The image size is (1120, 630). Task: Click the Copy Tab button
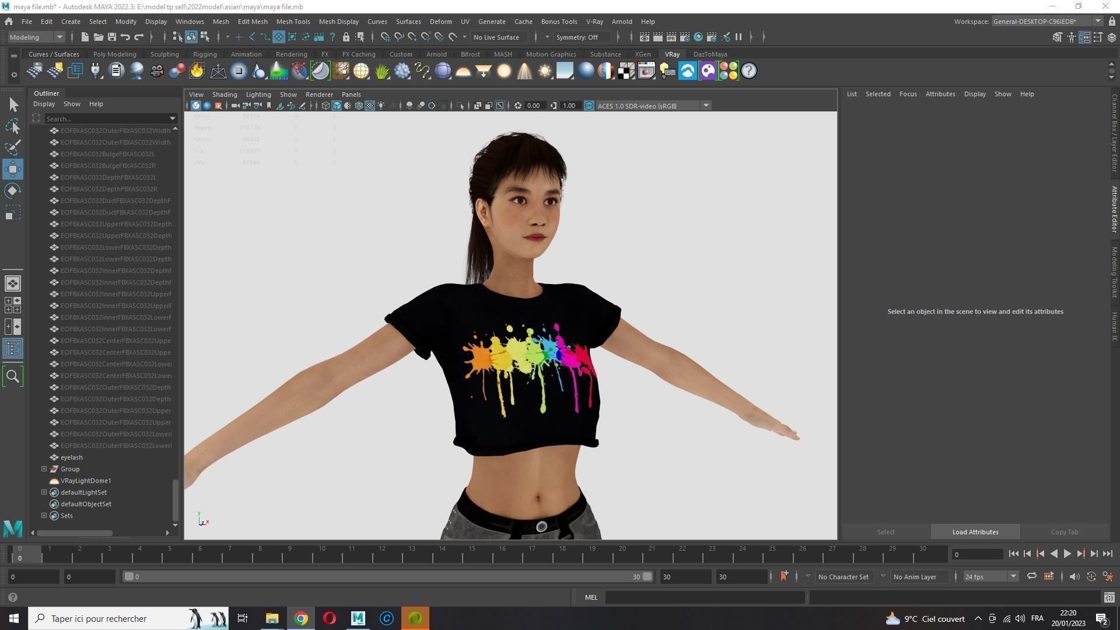tap(1064, 532)
